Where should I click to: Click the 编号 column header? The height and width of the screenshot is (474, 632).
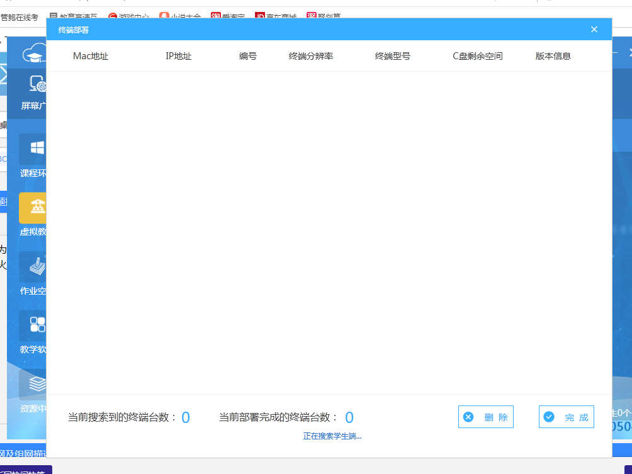(x=247, y=56)
